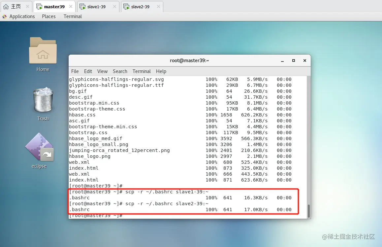Click the glyphicons-halflings-regular.ttf line

180,85
